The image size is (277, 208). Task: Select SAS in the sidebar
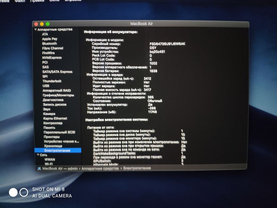pos(45,67)
